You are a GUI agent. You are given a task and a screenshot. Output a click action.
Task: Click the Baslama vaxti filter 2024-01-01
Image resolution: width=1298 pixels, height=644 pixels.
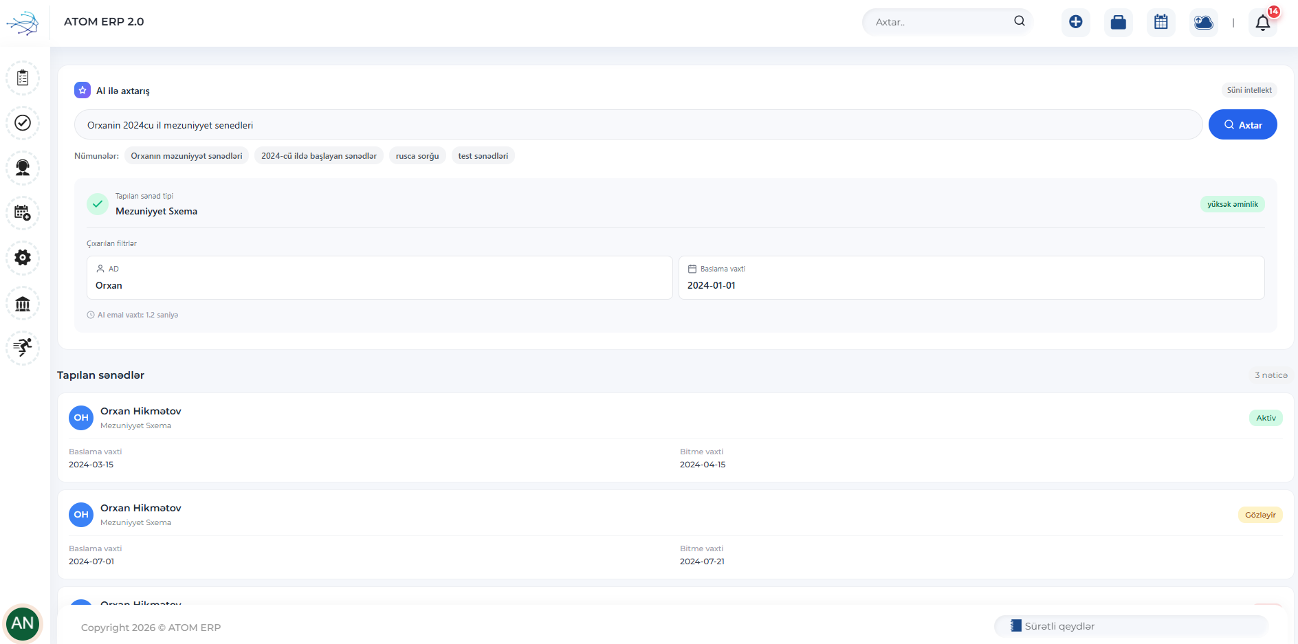971,278
